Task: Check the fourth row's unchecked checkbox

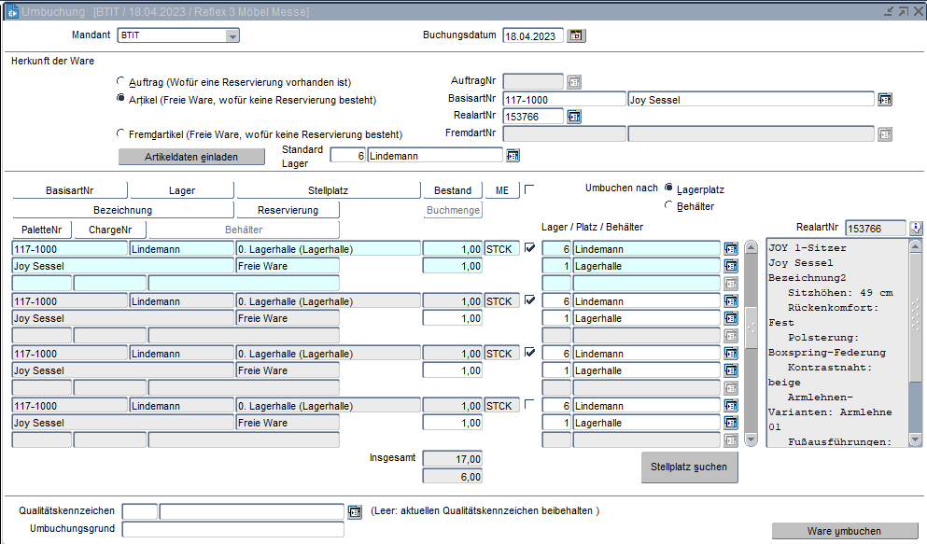Action: (x=530, y=405)
